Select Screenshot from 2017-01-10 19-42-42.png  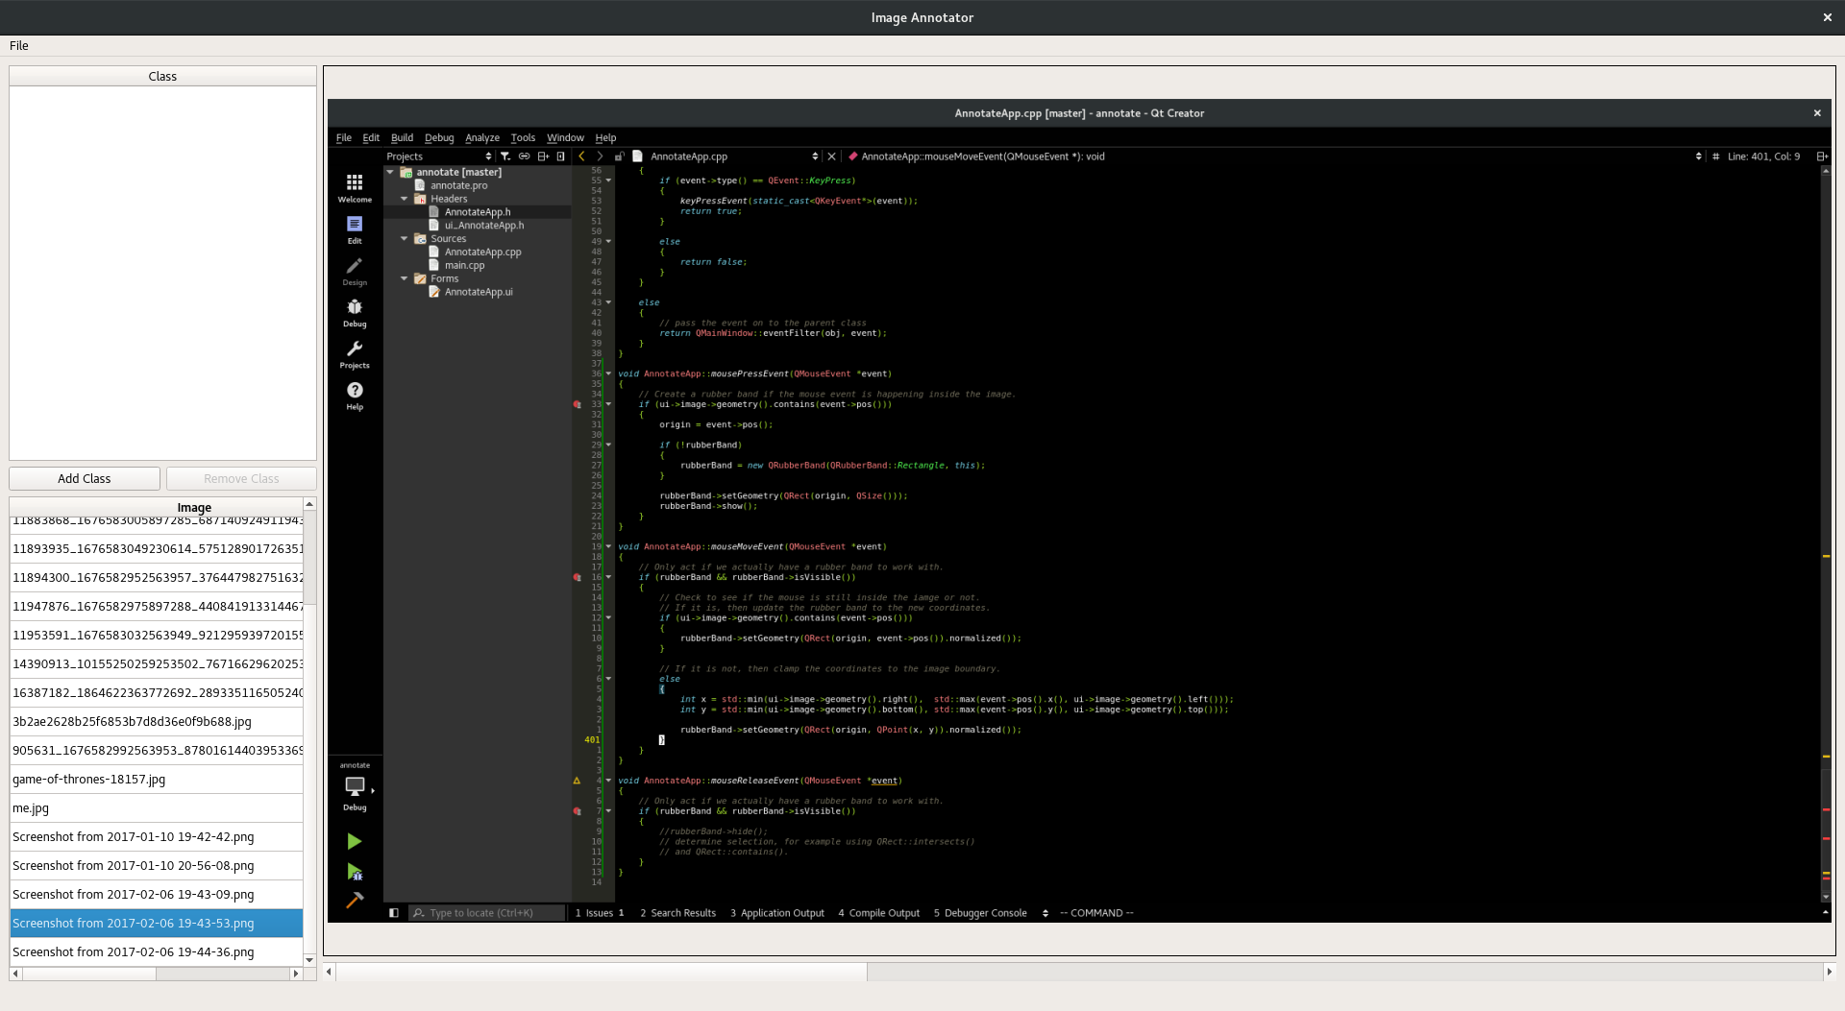(157, 837)
